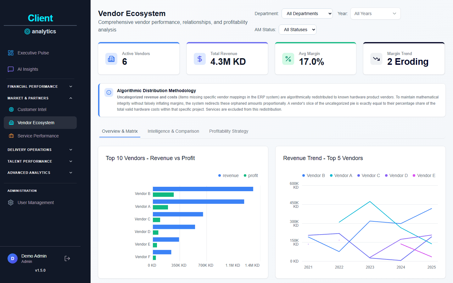The image size is (453, 283).
Task: Click the Active Vendors card
Action: [139, 58]
